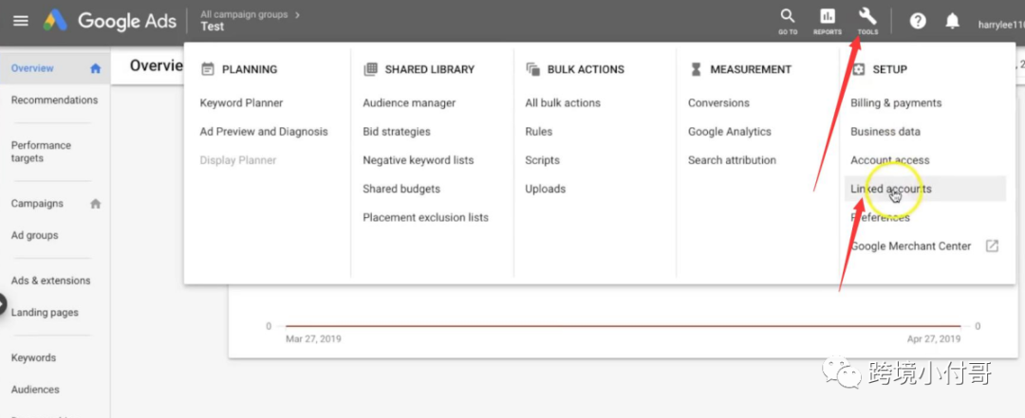Open Scripts under Bulk Actions
Viewport: 1025px width, 418px height.
tap(543, 161)
